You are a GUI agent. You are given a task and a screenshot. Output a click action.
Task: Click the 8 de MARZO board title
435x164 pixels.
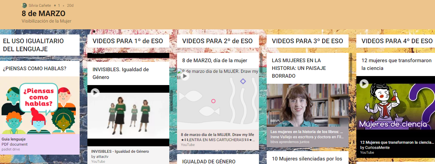[44, 14]
